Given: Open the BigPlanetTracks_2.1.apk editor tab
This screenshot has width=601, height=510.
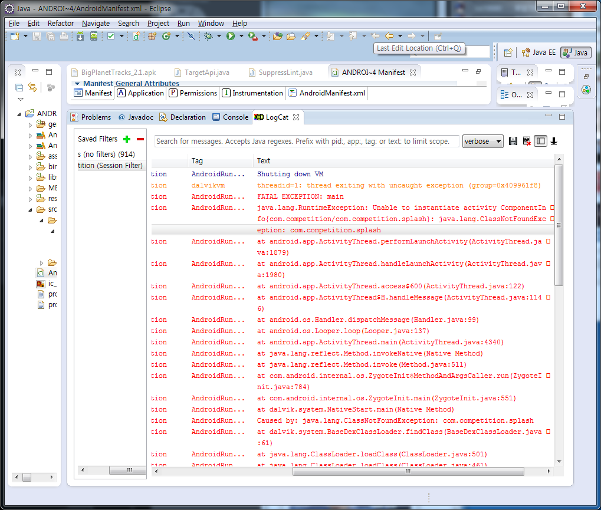Looking at the screenshot, I should click(113, 73).
